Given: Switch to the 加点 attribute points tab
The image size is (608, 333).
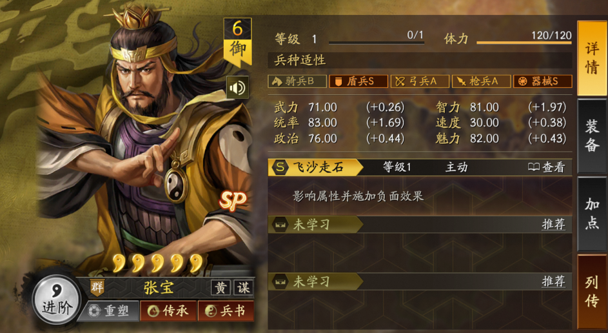Looking at the screenshot, I should tap(592, 214).
